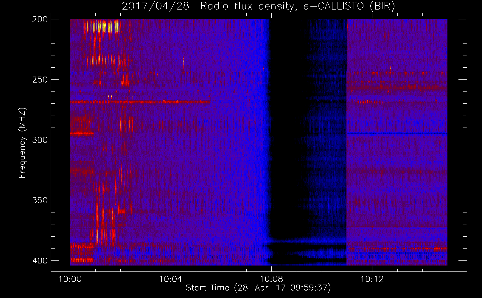
Task: Click the 10:12 time tick label
Action: point(372,279)
